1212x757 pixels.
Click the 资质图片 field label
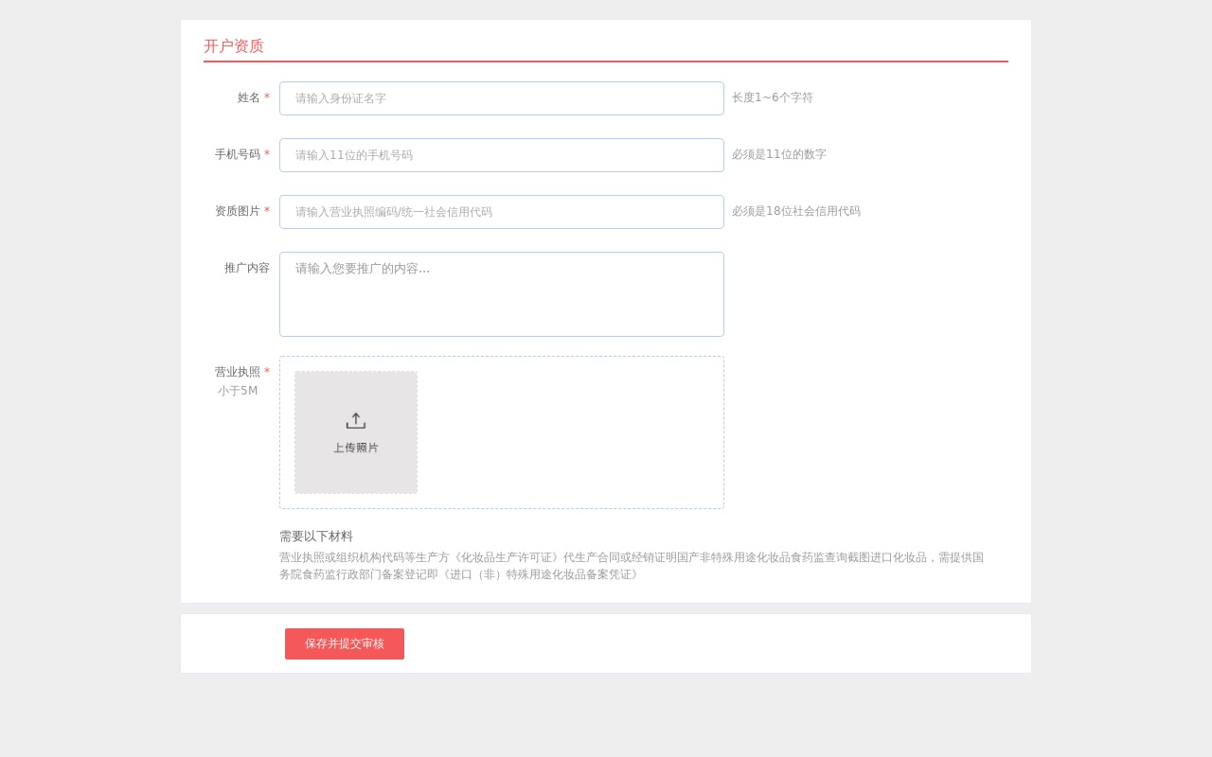[238, 211]
